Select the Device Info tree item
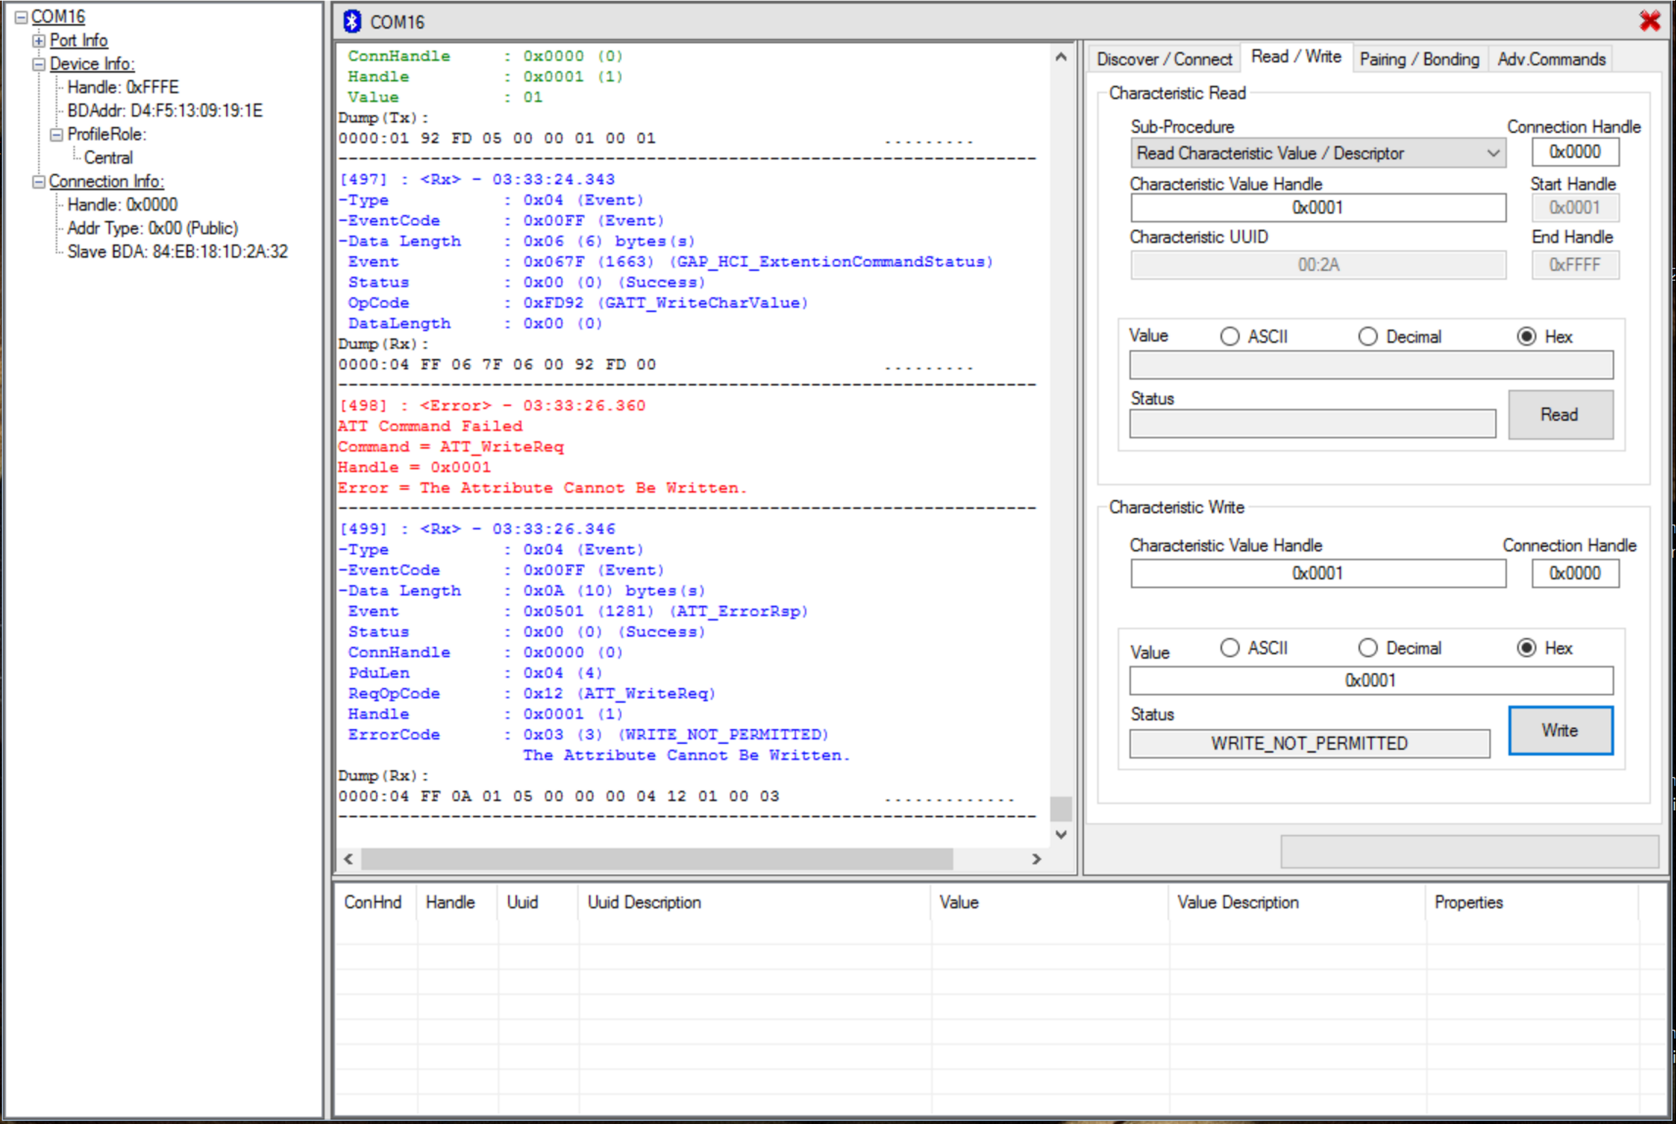The height and width of the screenshot is (1124, 1676). tap(92, 65)
